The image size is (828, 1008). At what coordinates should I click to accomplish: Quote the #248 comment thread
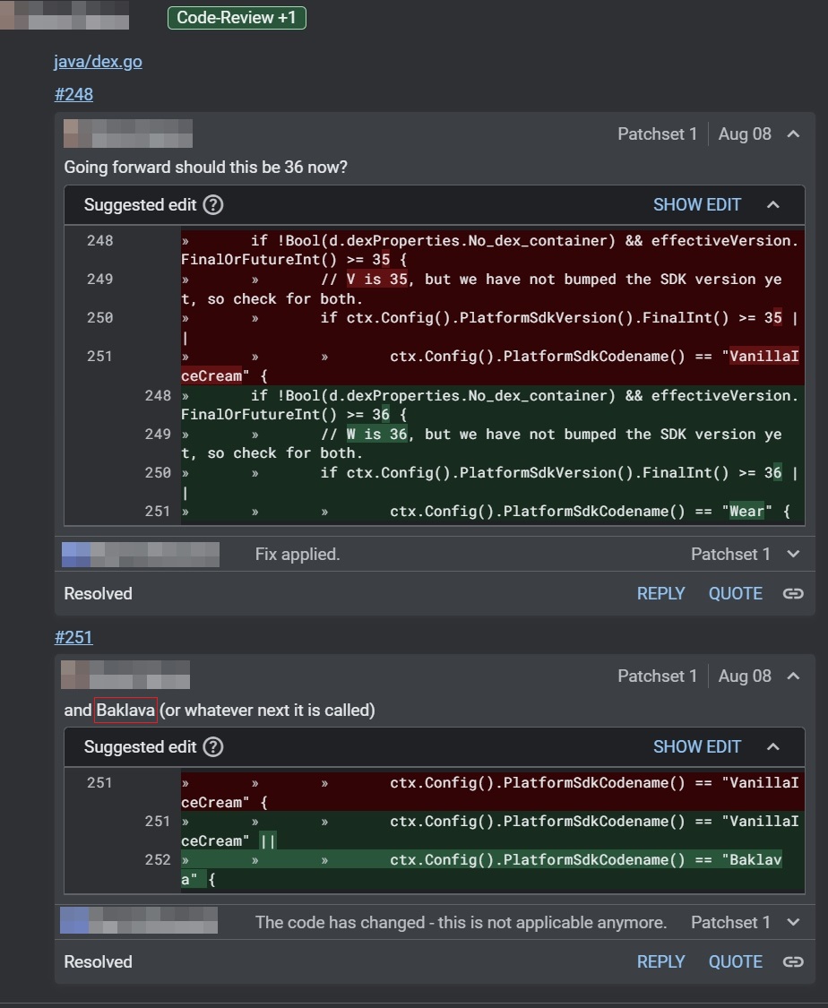(735, 594)
